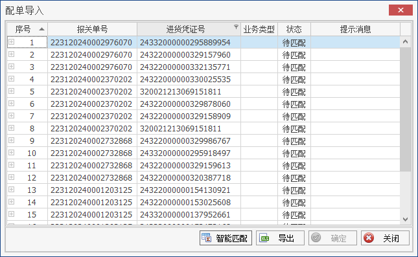Expand row 12 with plus icon

11,177
